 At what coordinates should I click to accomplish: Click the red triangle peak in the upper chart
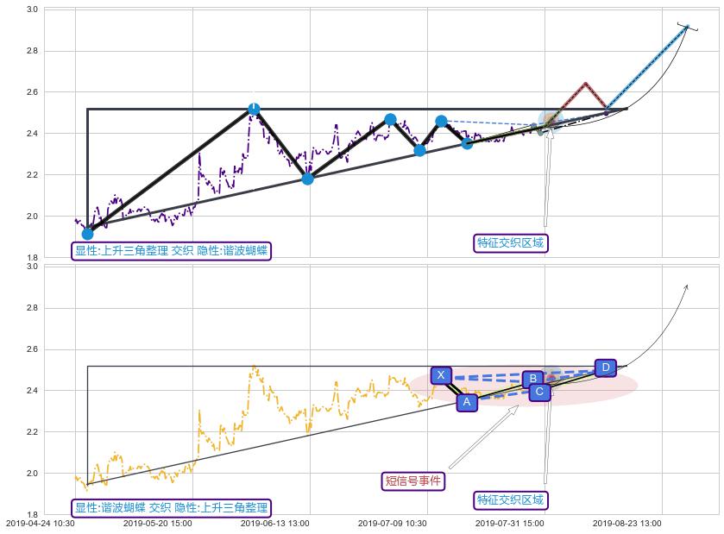click(x=585, y=84)
